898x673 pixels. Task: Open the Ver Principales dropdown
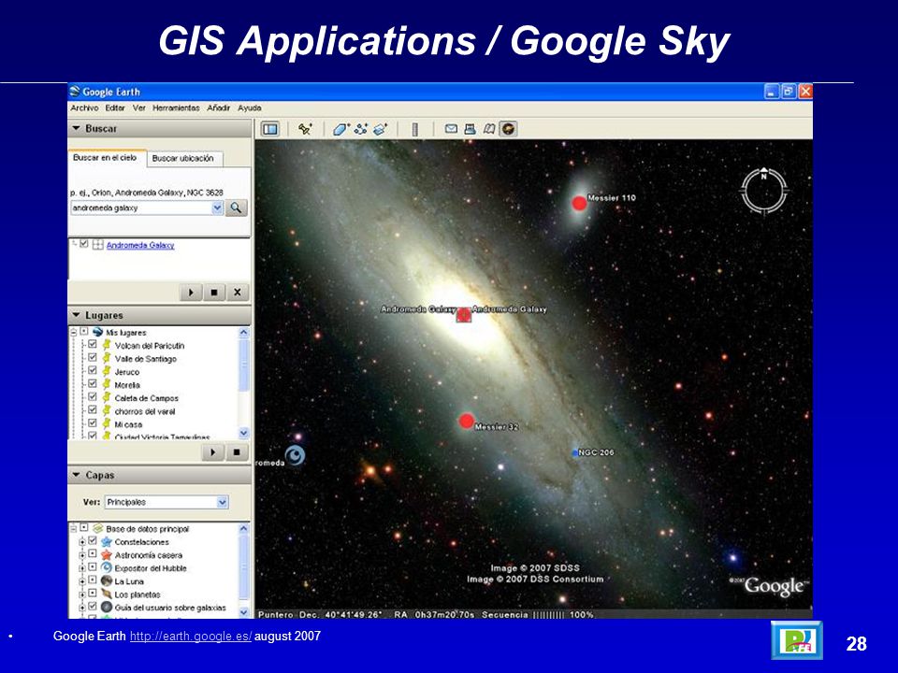[167, 502]
